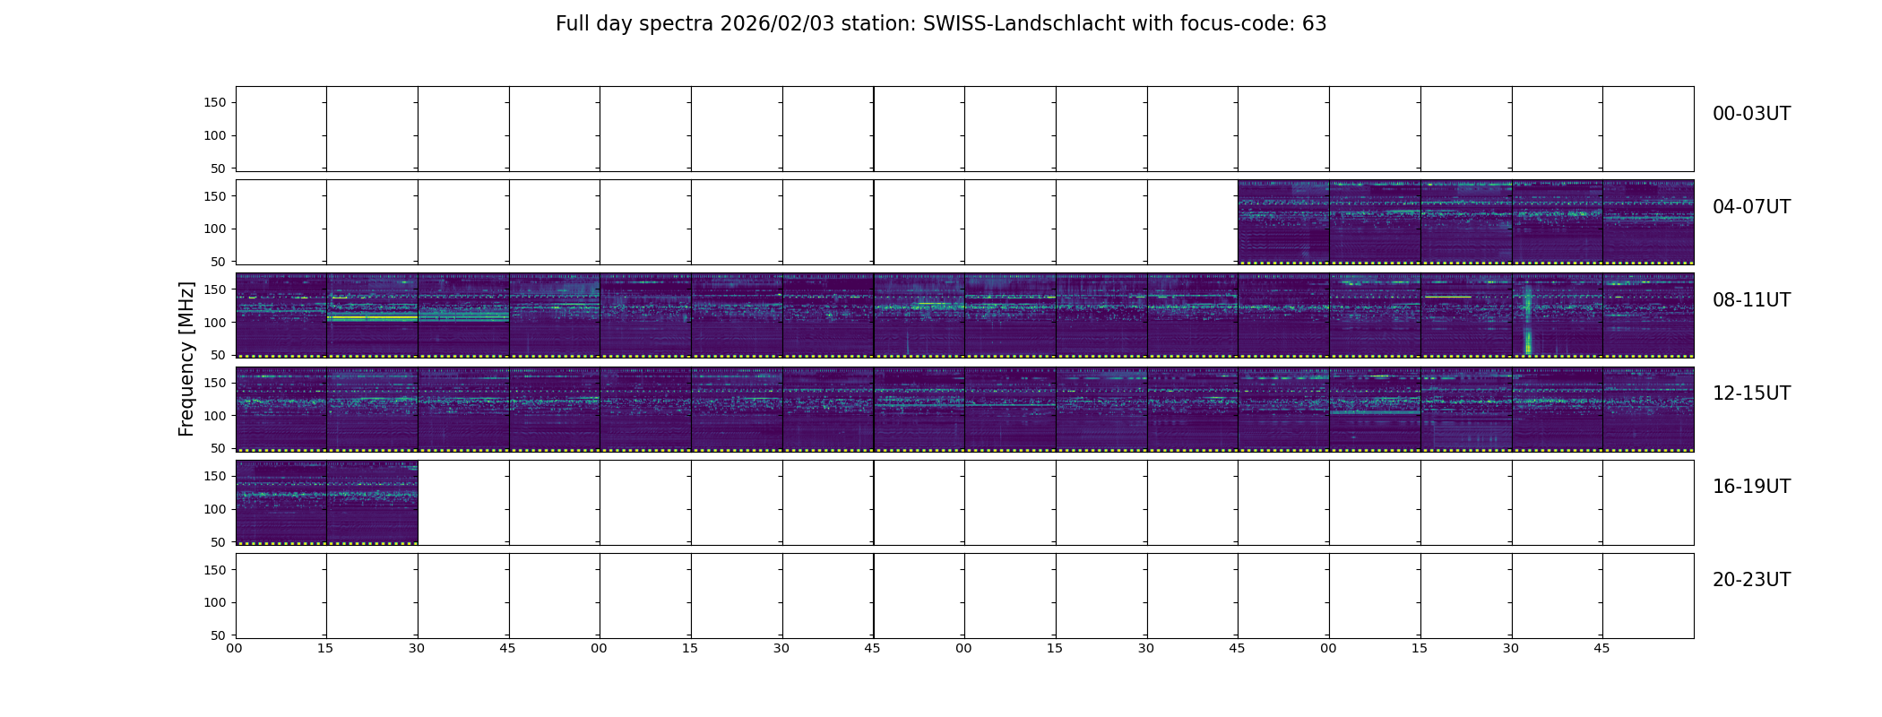Image resolution: width=1882 pixels, height=717 pixels.
Task: Click the "08-11UT" row label
Action: 1751,300
